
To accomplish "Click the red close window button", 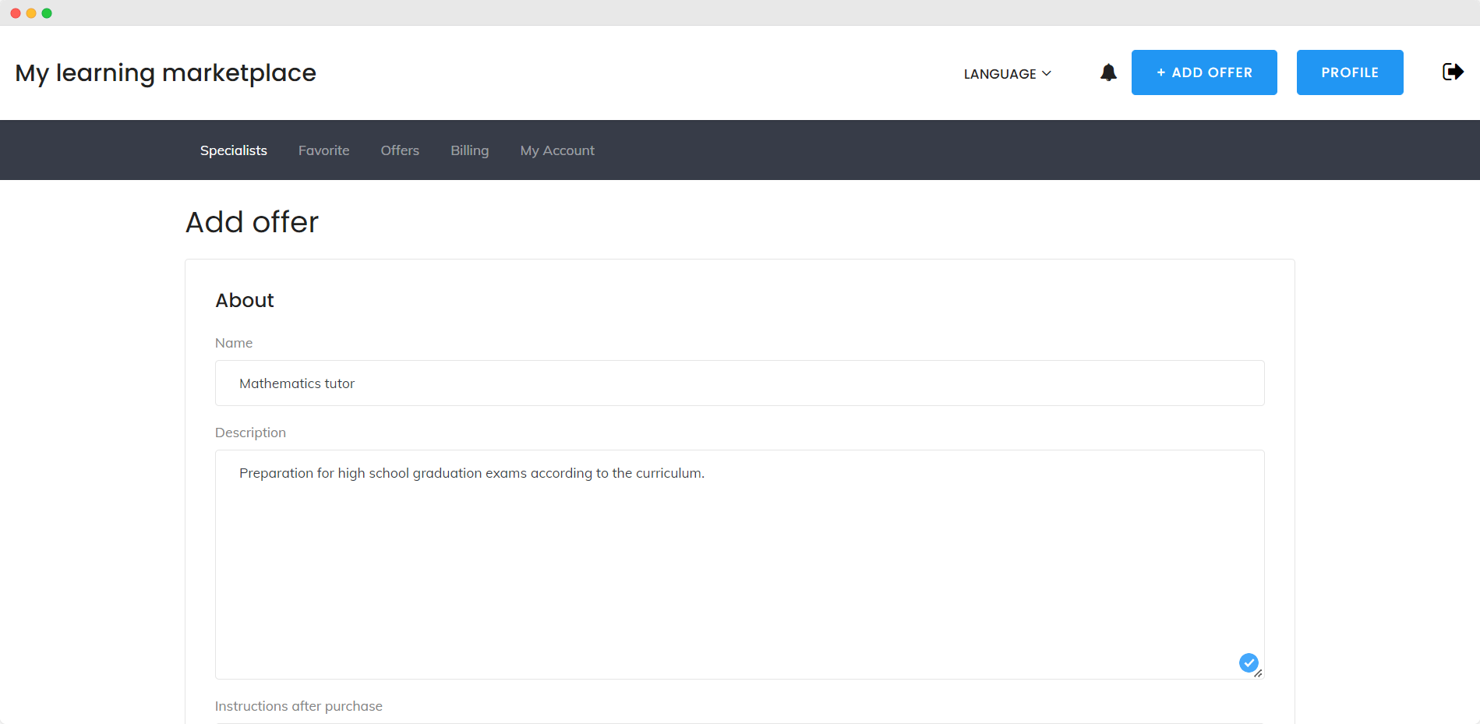I will pos(16,13).
